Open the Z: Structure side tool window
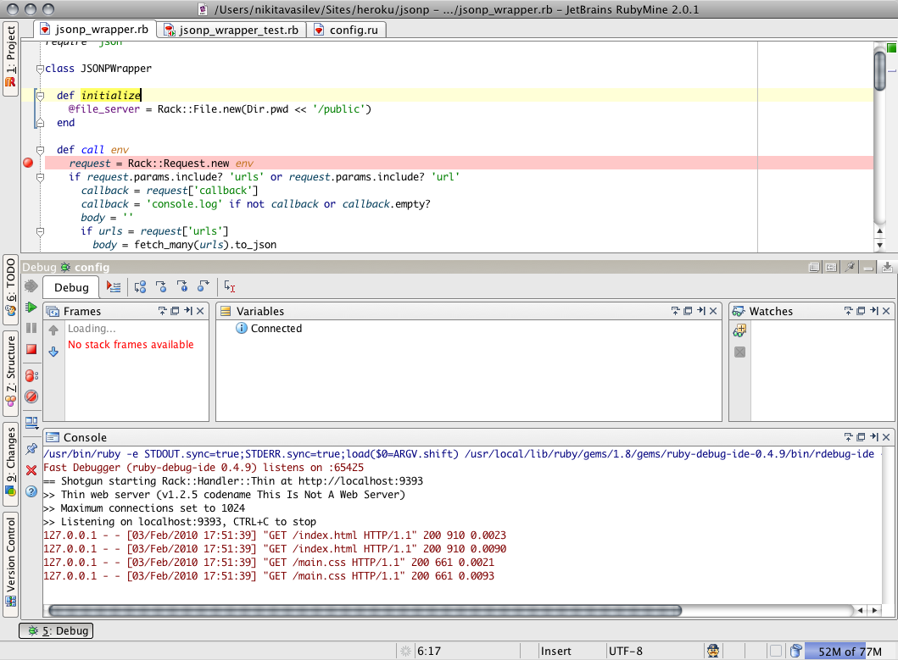This screenshot has height=660, width=898. tap(10, 373)
